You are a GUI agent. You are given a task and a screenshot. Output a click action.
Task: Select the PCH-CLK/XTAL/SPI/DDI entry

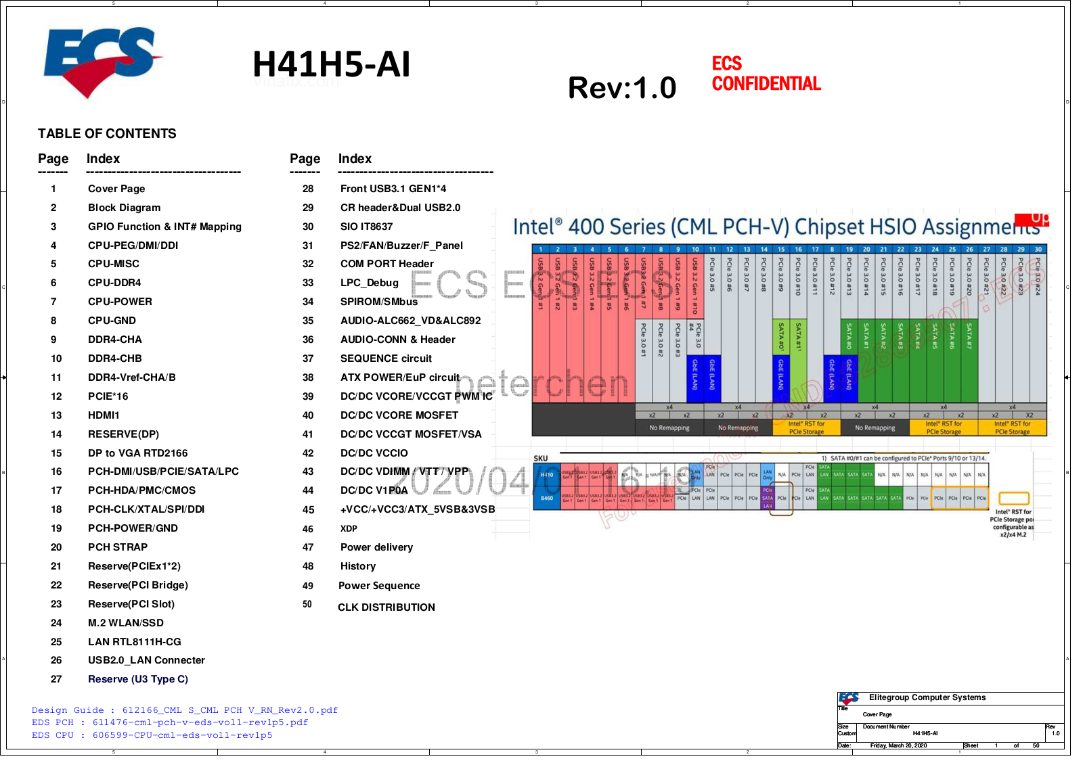point(146,509)
